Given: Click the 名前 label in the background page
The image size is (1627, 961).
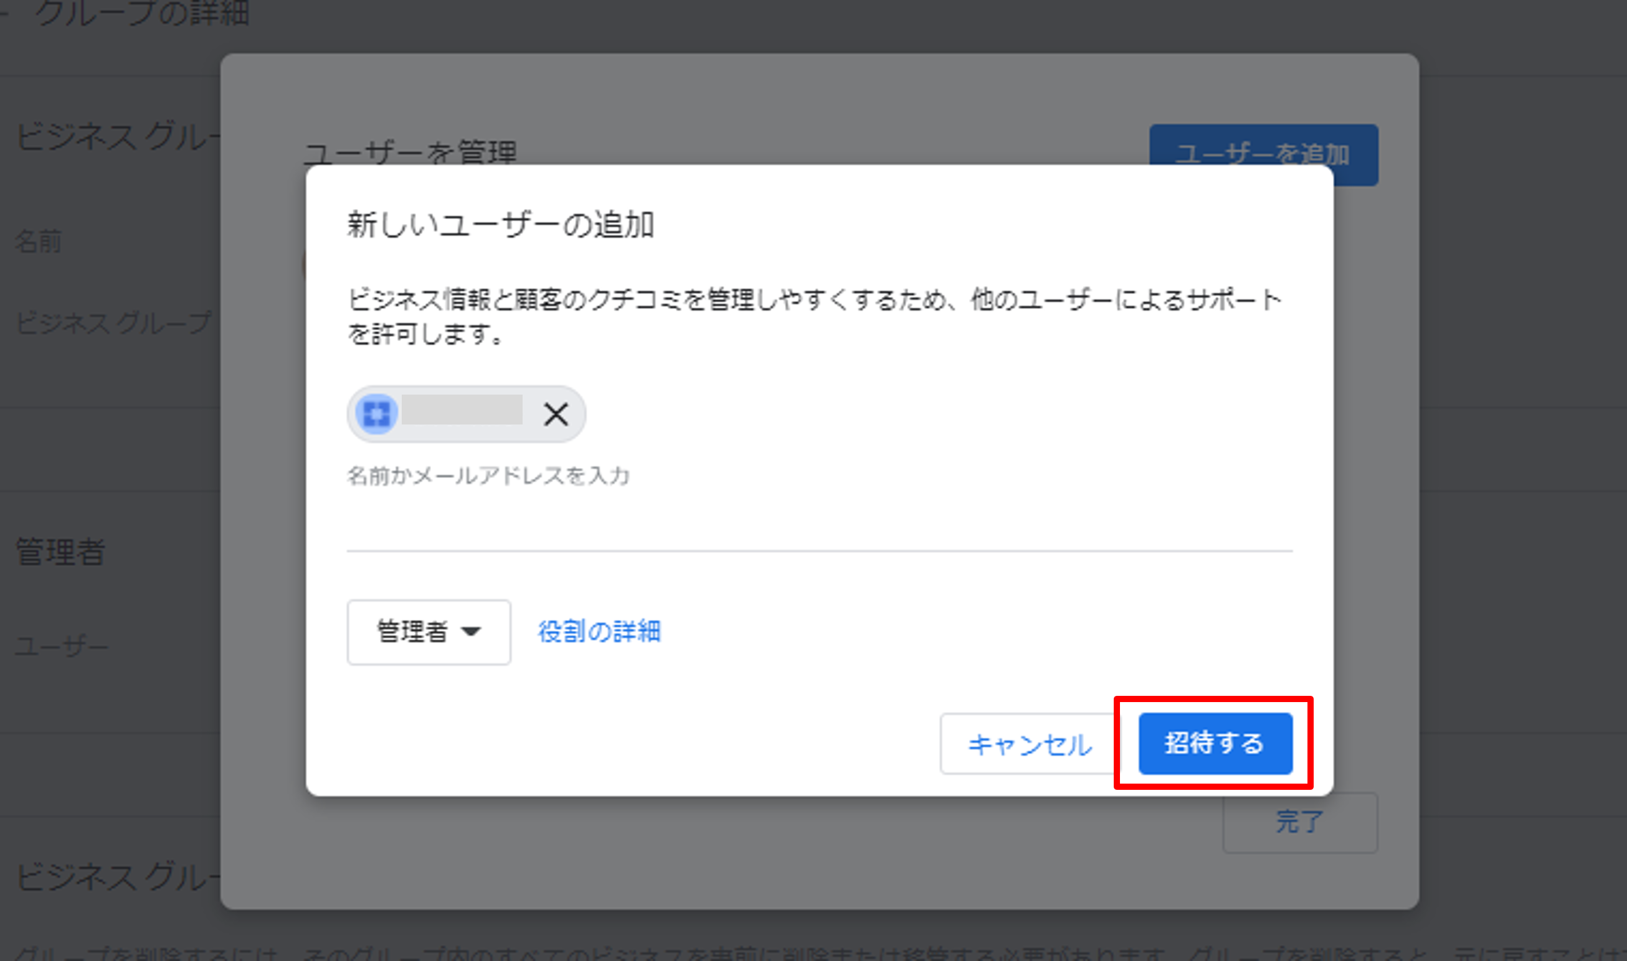Looking at the screenshot, I should tap(38, 241).
